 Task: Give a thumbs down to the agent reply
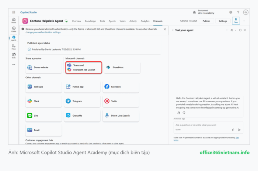(184, 113)
